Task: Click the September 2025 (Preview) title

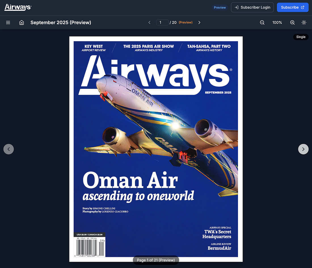Action: [61, 22]
